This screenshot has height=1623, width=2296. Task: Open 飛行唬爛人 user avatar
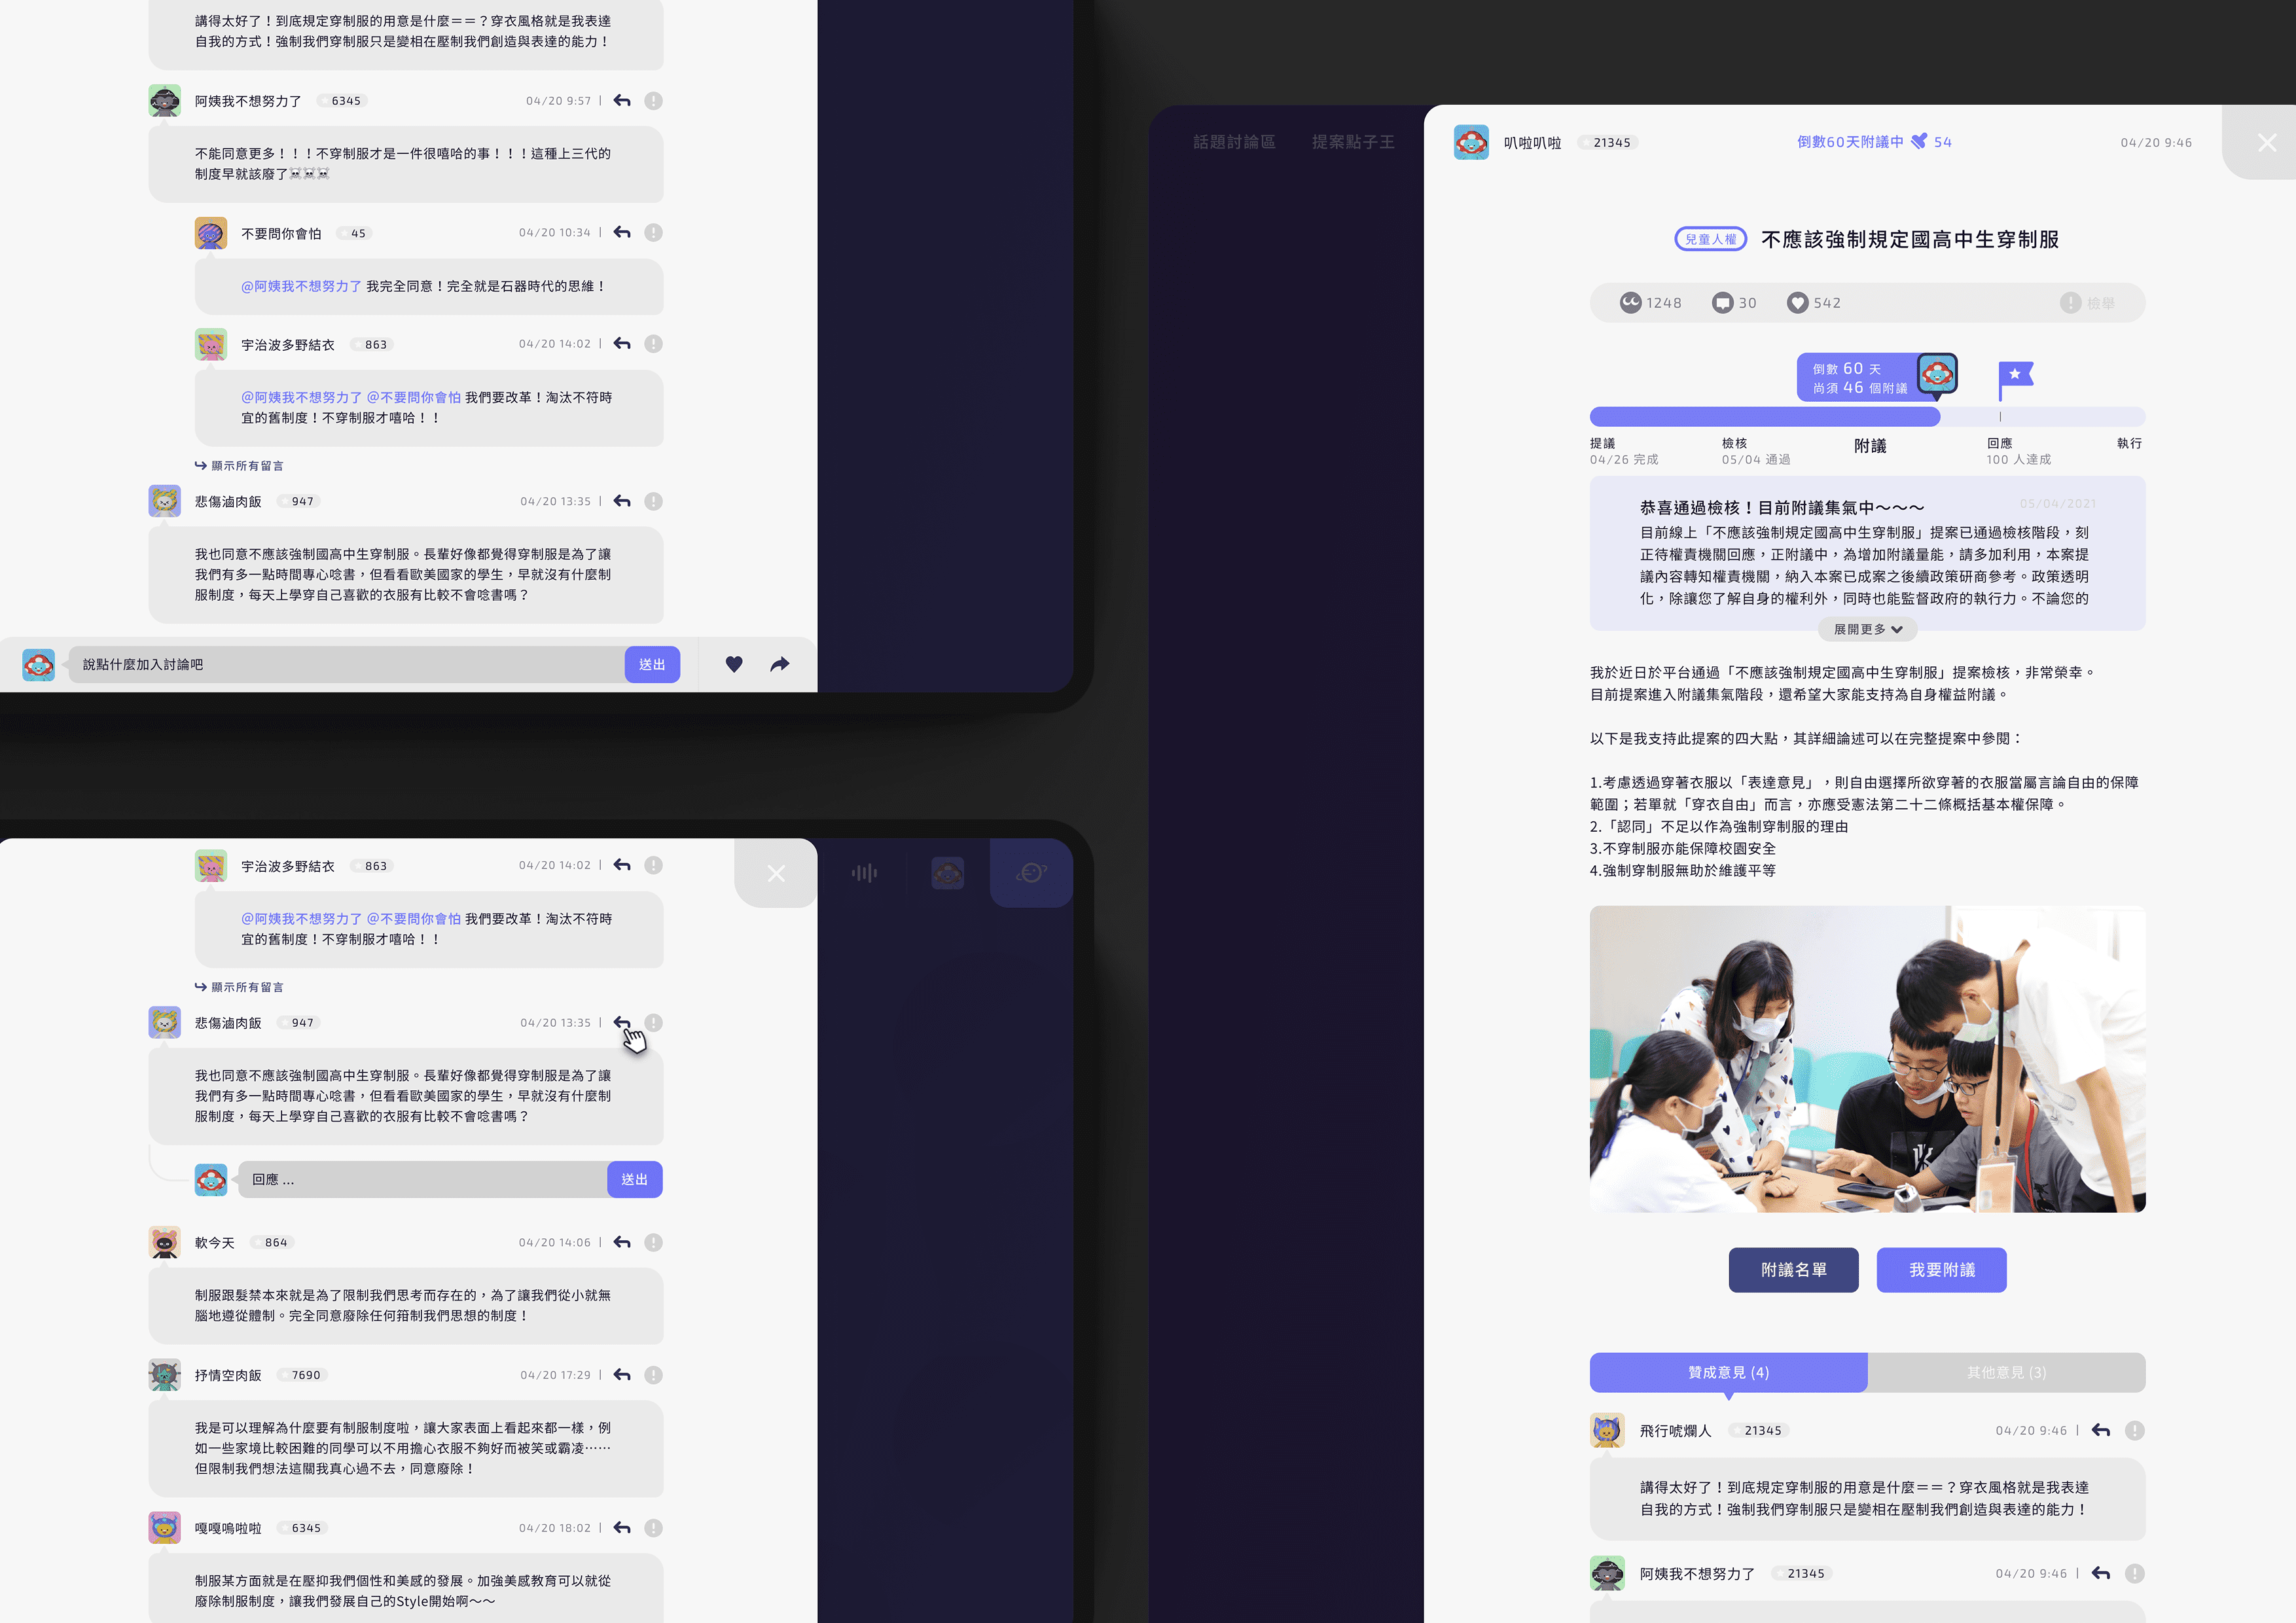(x=1607, y=1431)
